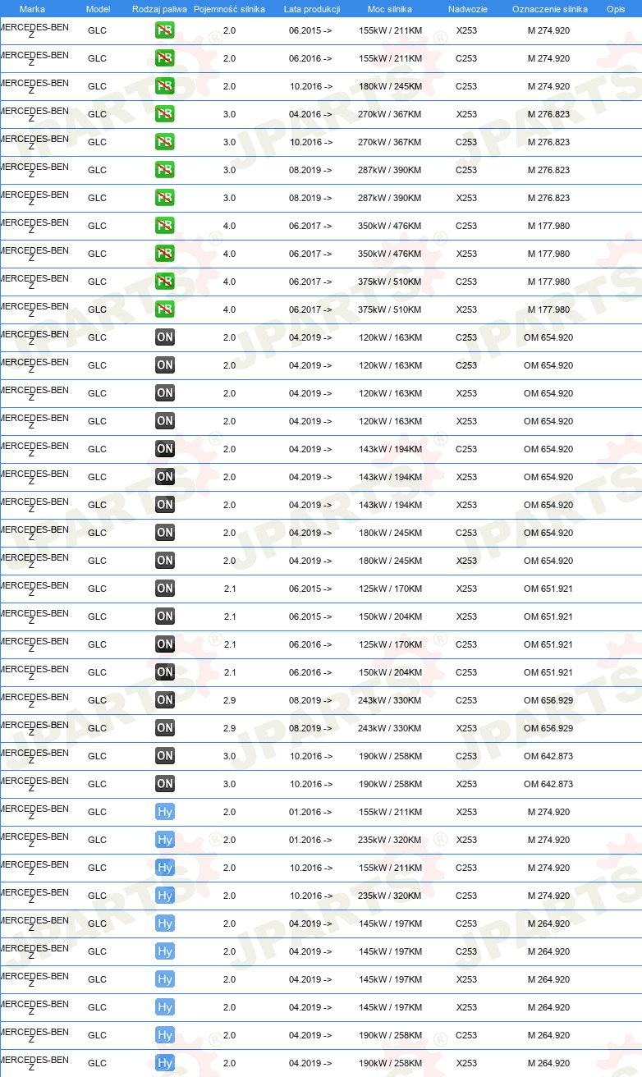The width and height of the screenshot is (642, 1077).
Task: Click the 180kW / 245KM cell in the PB row
Action: pos(390,86)
